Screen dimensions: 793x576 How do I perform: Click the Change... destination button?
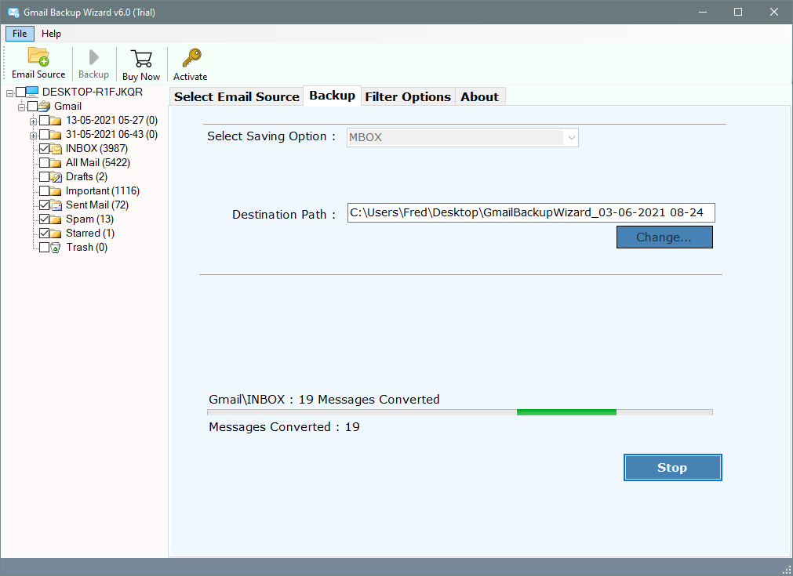pyautogui.click(x=664, y=237)
